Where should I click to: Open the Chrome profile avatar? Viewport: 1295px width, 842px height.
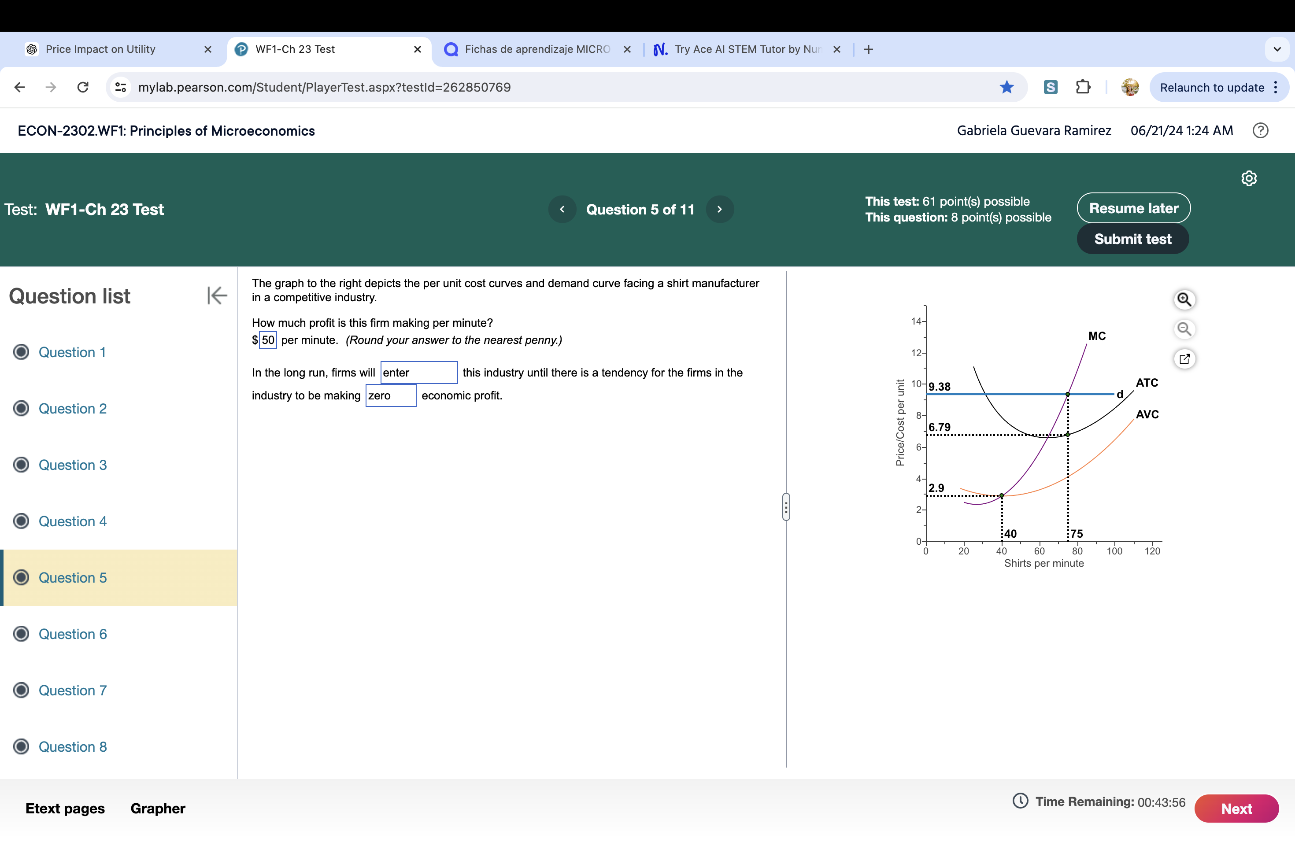click(1129, 87)
